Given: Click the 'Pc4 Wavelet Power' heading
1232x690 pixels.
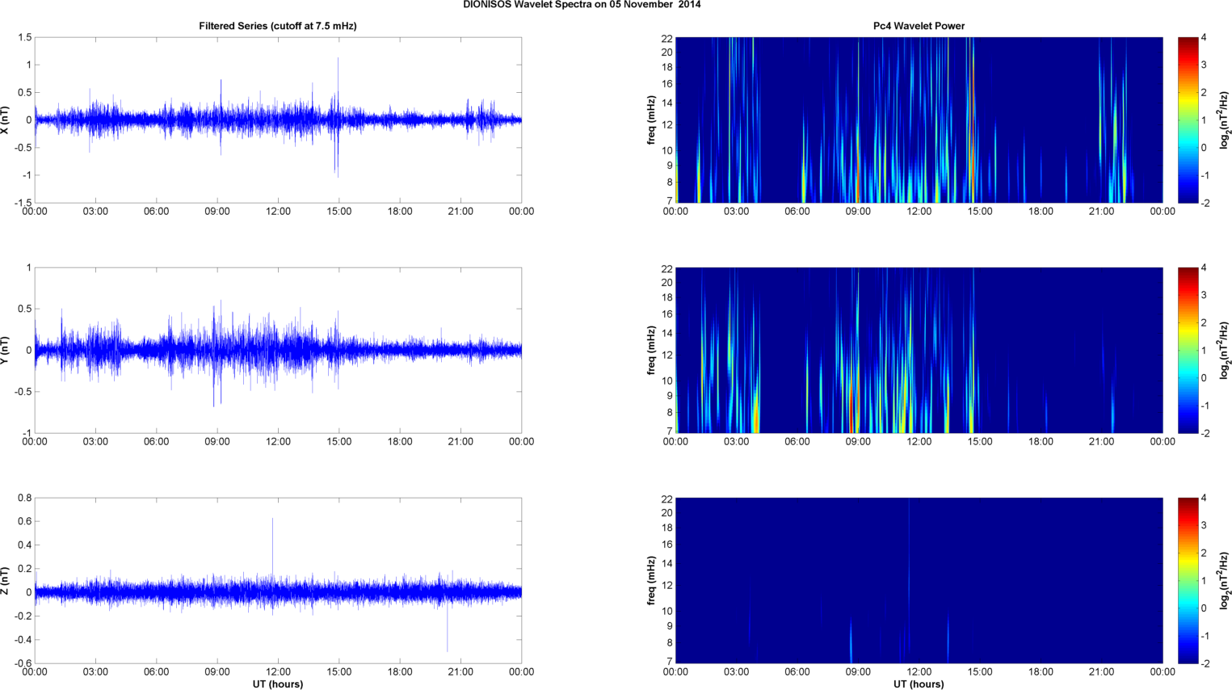Looking at the screenshot, I should pos(919,26).
